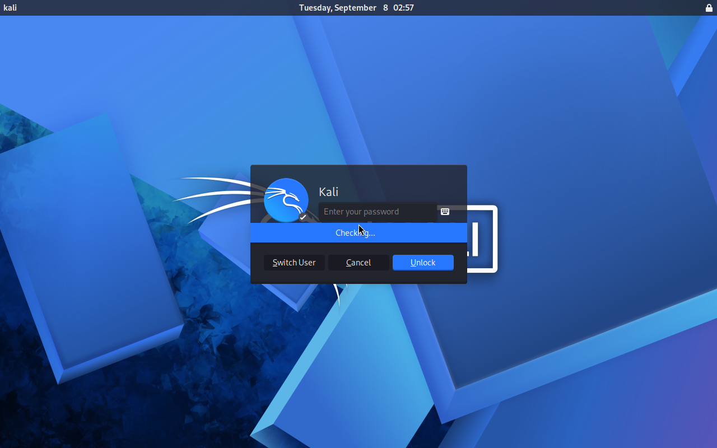Screen dimensions: 717x448
Task: Click the blue Unlock button
Action: point(423,263)
